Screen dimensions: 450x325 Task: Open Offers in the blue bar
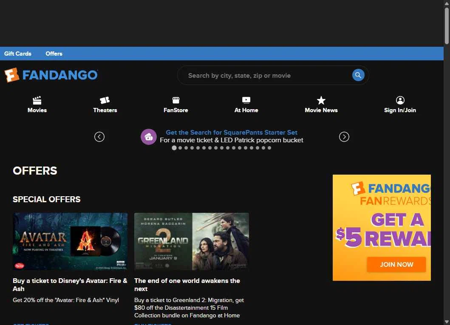click(x=54, y=54)
